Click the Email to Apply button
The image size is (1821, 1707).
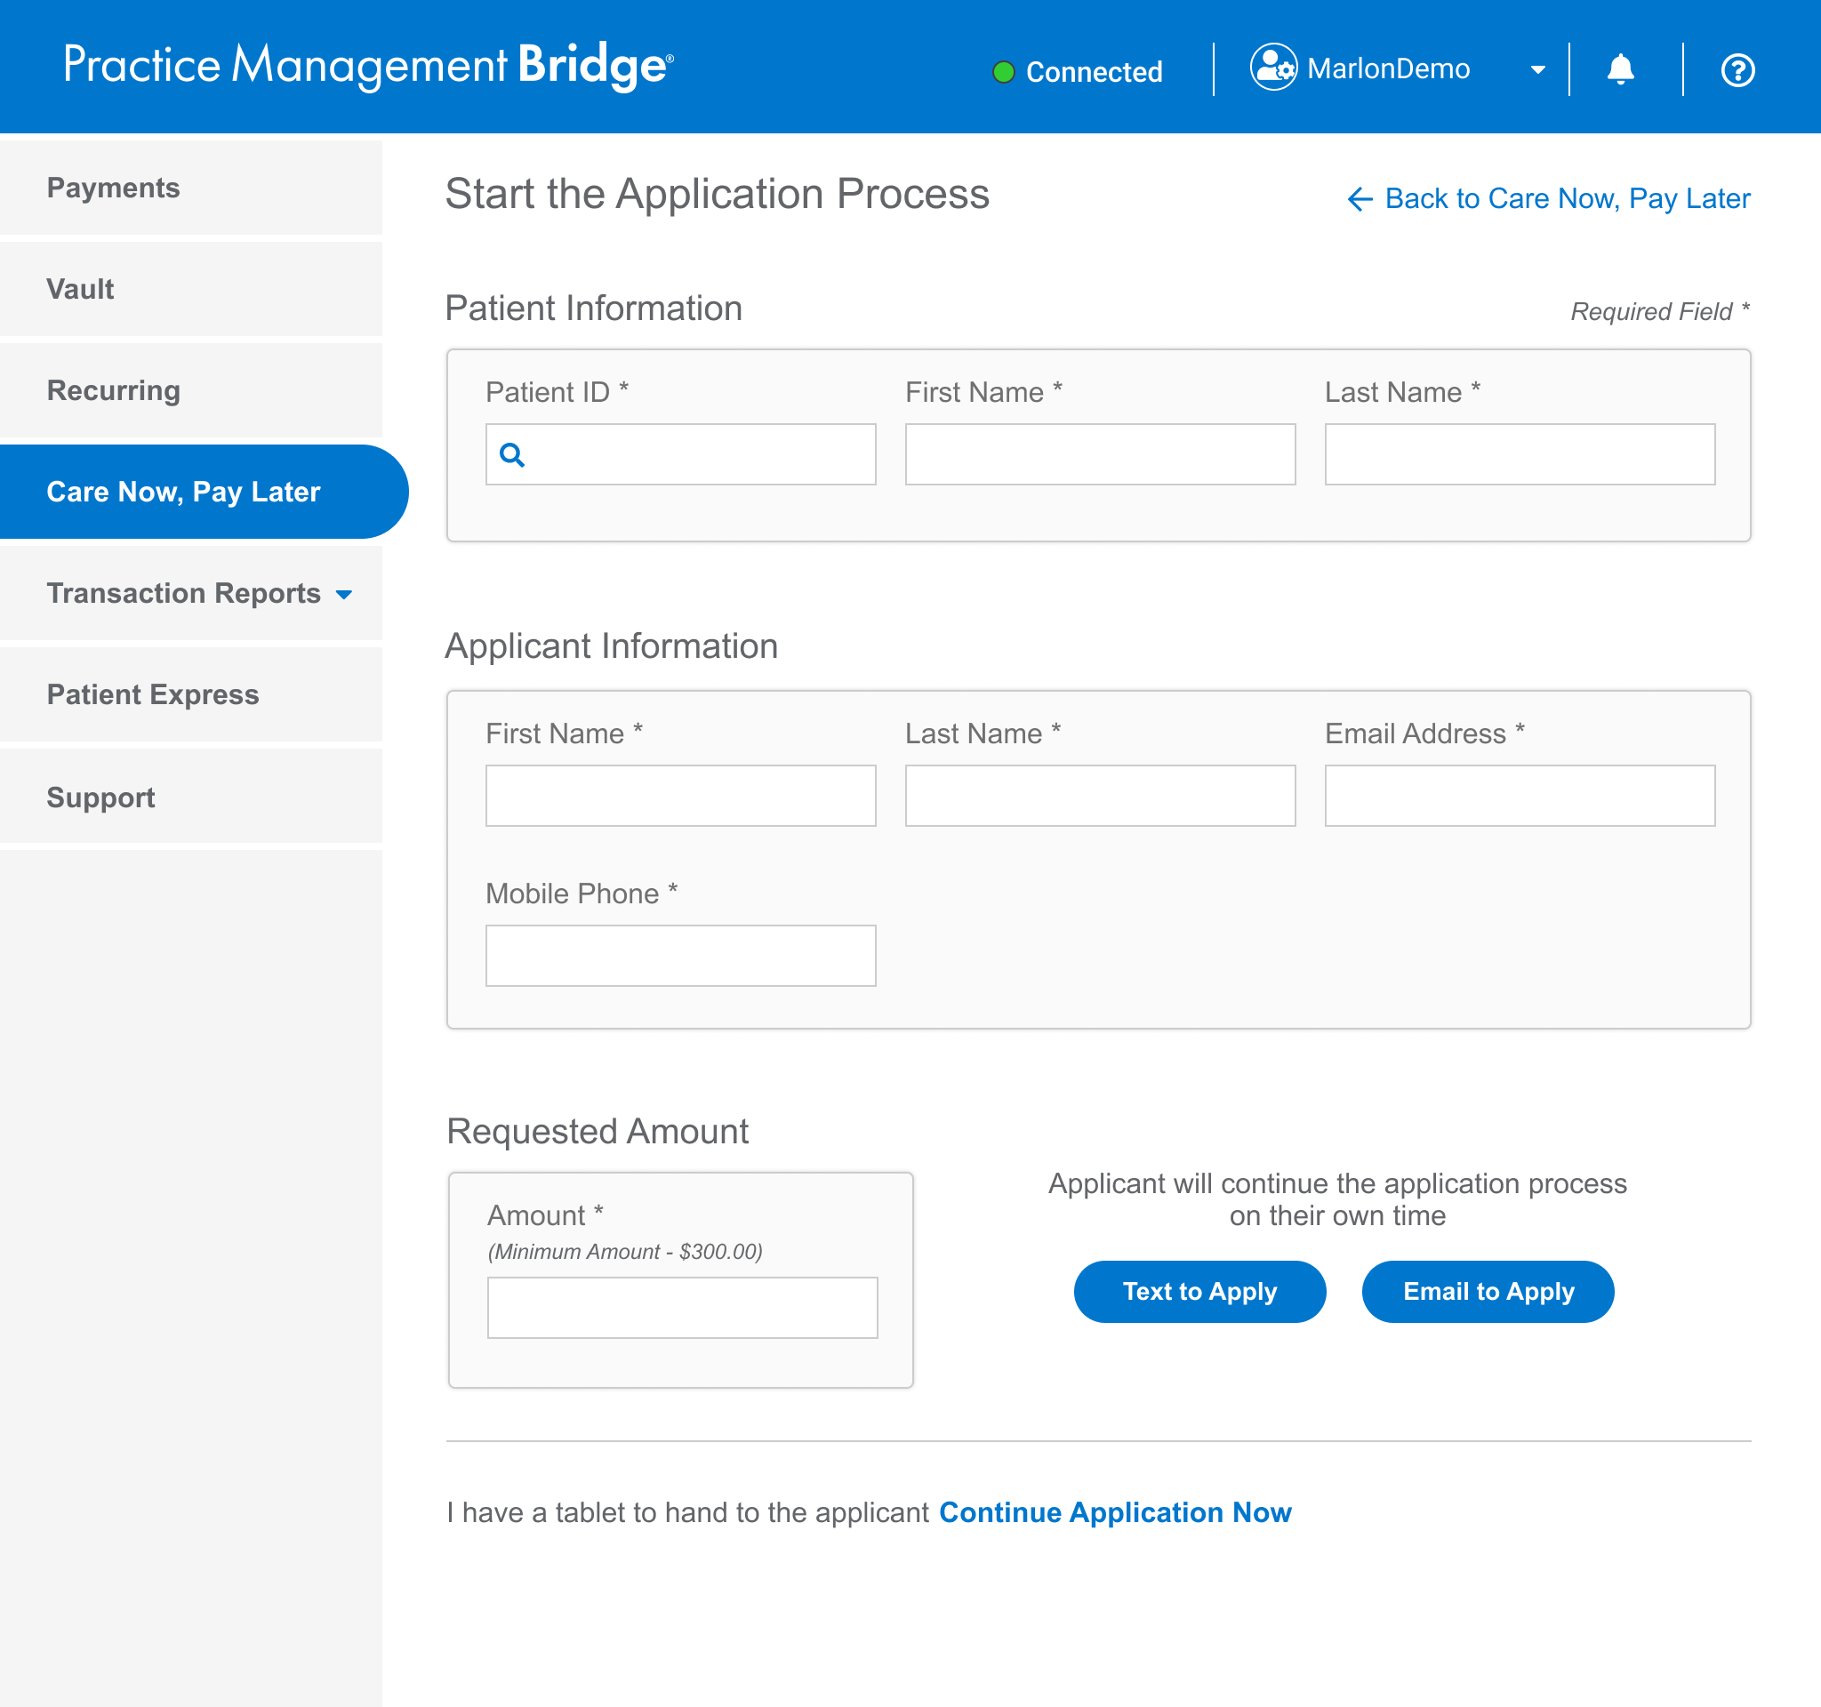coord(1488,1292)
